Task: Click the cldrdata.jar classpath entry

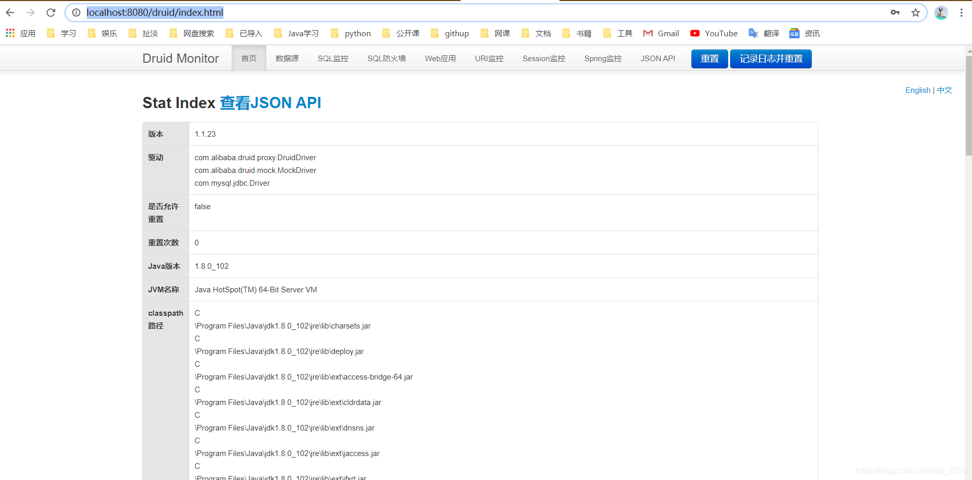Action: 288,402
